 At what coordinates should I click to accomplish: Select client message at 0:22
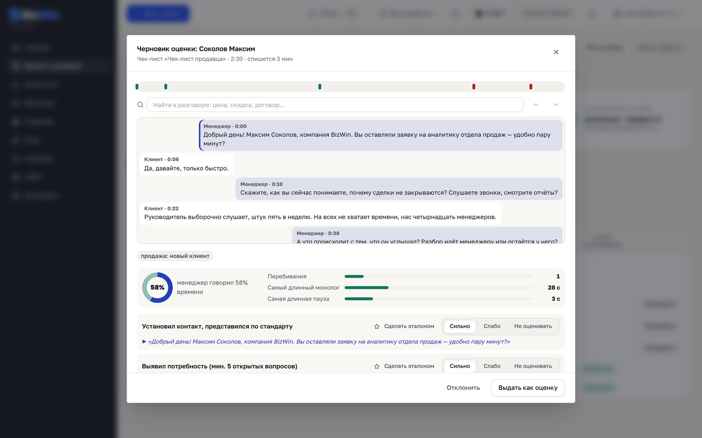pos(320,213)
